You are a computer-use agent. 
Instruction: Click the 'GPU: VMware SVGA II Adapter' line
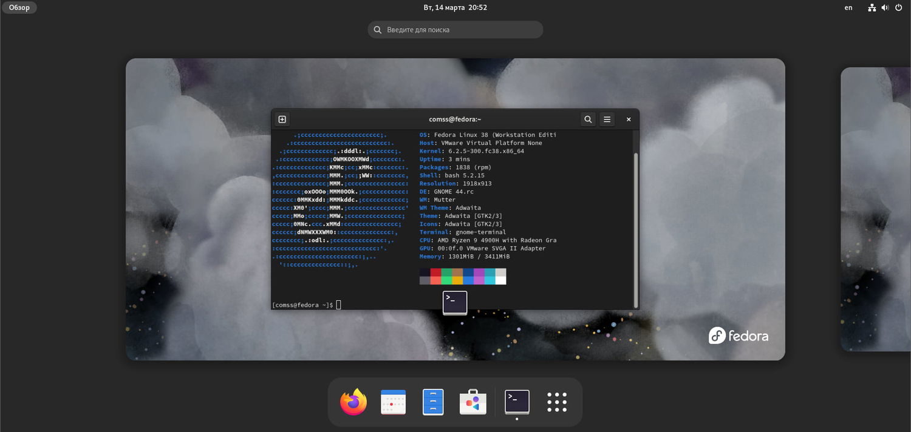click(x=482, y=248)
